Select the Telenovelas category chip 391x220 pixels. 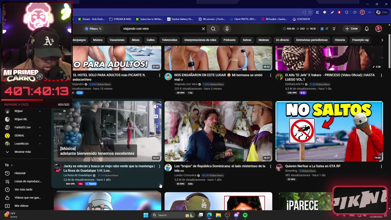click(170, 40)
